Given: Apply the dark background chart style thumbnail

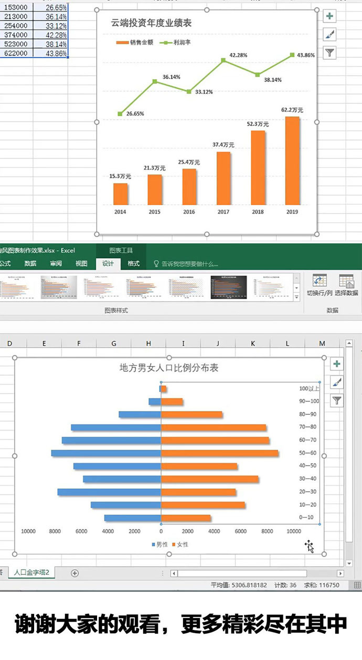Looking at the screenshot, I should tap(228, 287).
